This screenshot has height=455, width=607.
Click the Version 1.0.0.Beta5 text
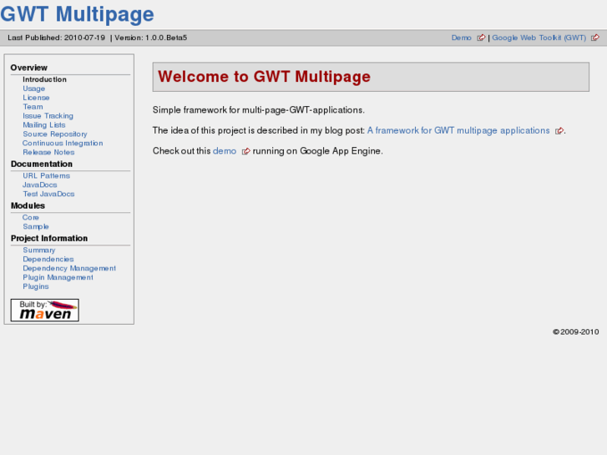[x=151, y=38]
